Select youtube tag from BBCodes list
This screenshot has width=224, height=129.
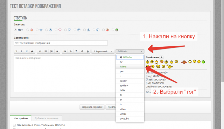pos(130,119)
